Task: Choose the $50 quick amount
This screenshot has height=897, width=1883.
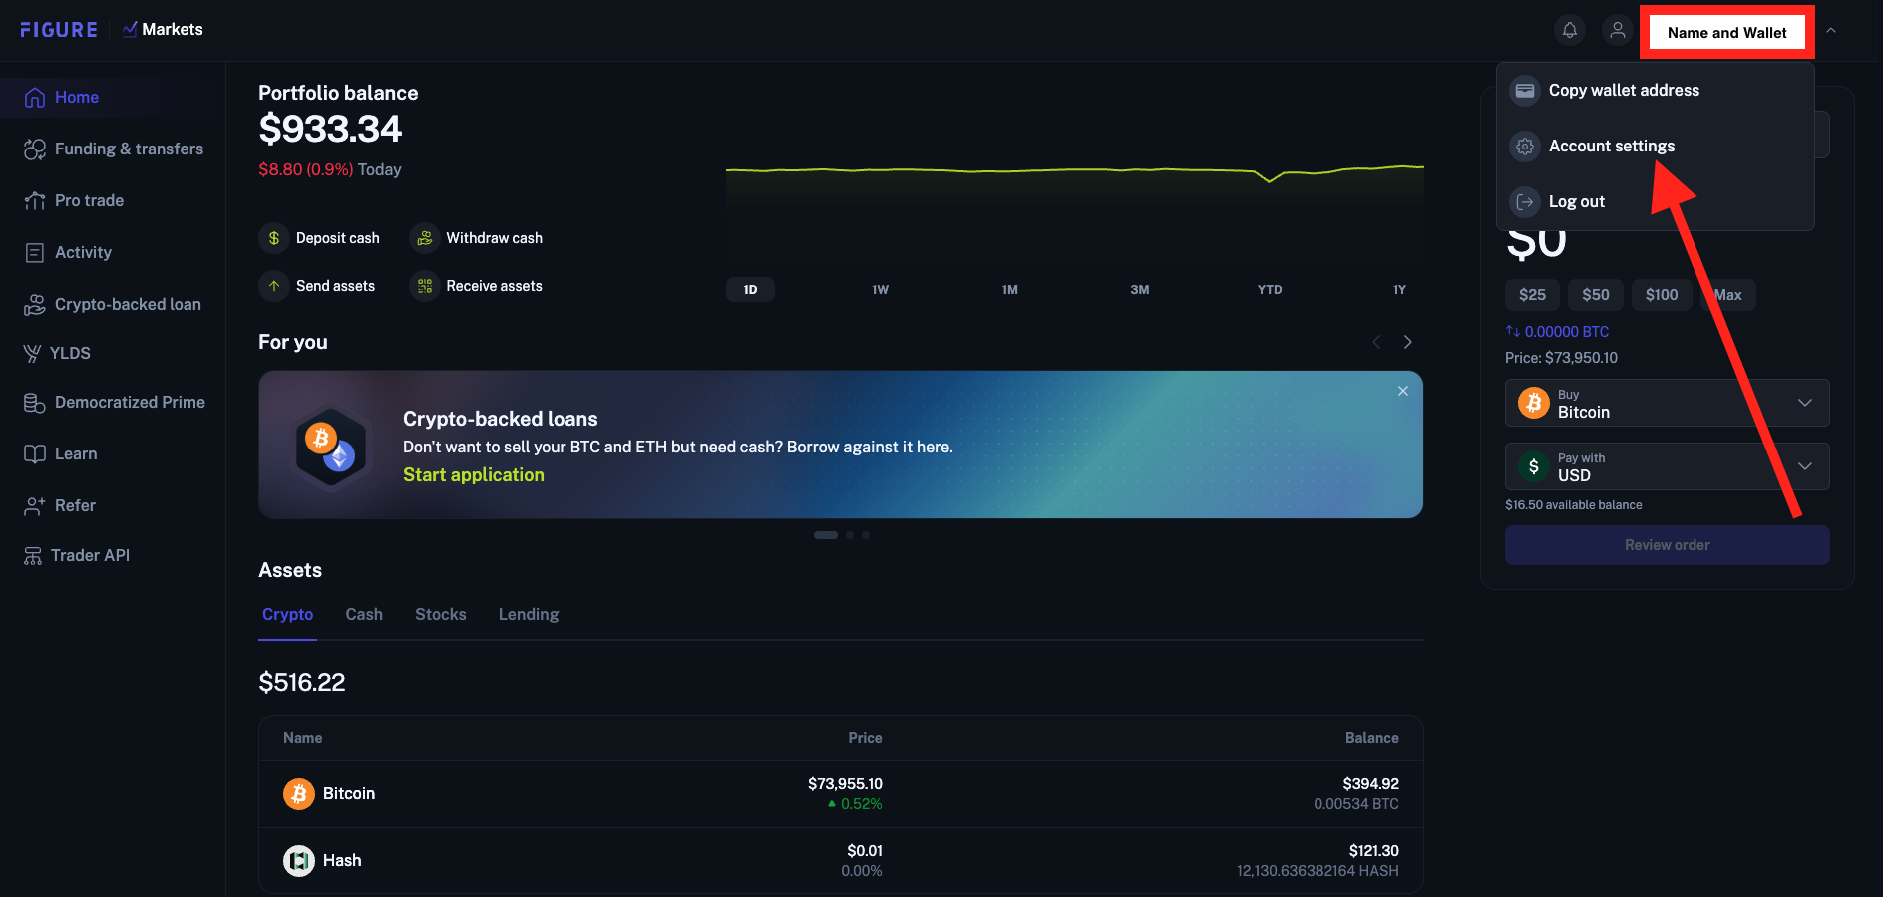Action: click(x=1596, y=295)
